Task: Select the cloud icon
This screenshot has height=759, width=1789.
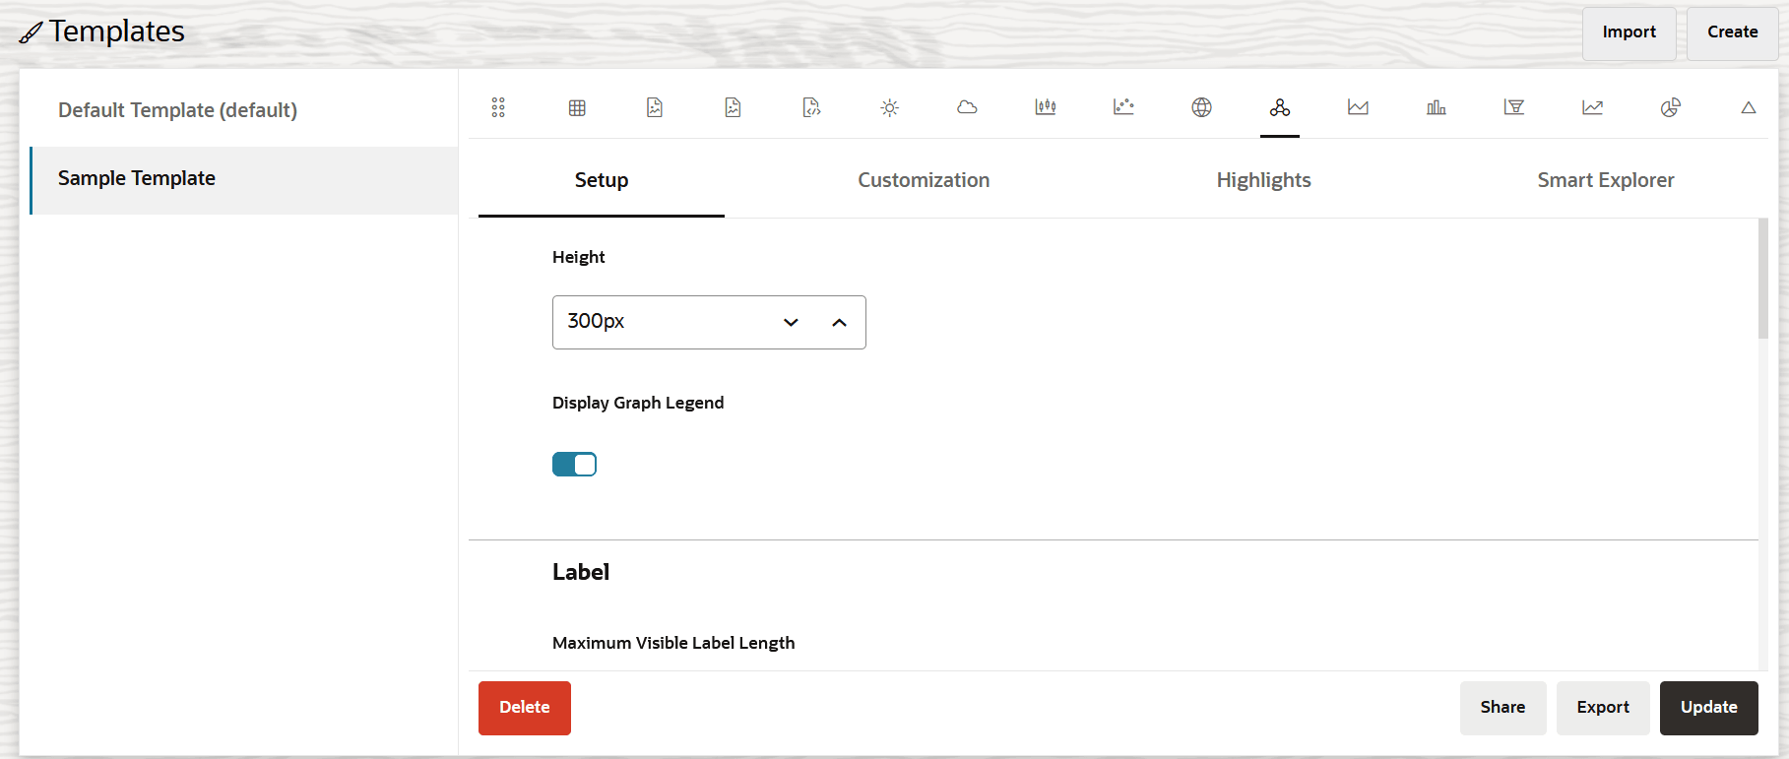Action: (x=967, y=107)
